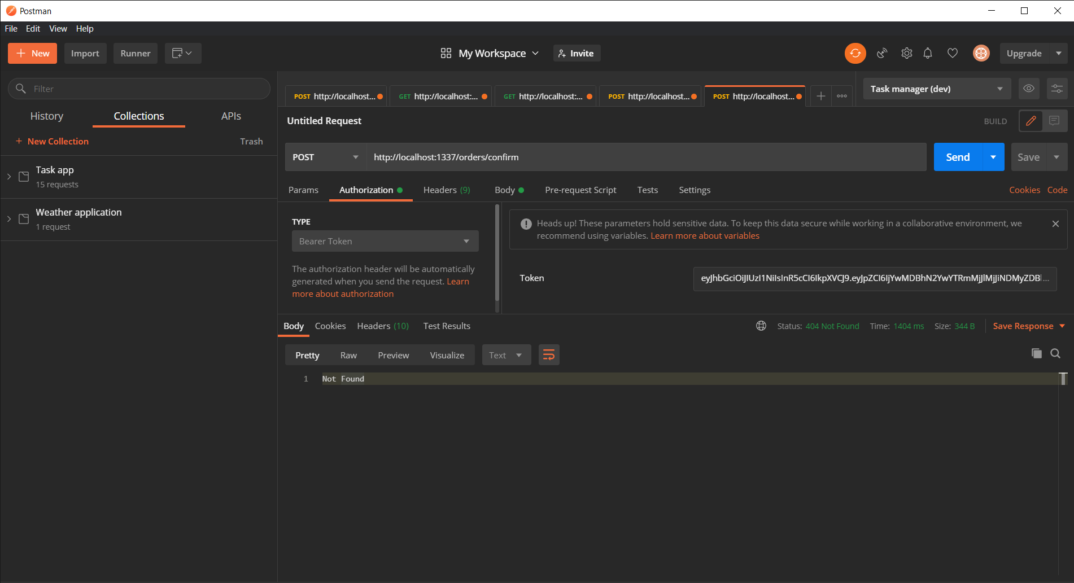This screenshot has height=583, width=1074.
Task: Click the capture requests satellite icon
Action: click(x=882, y=53)
